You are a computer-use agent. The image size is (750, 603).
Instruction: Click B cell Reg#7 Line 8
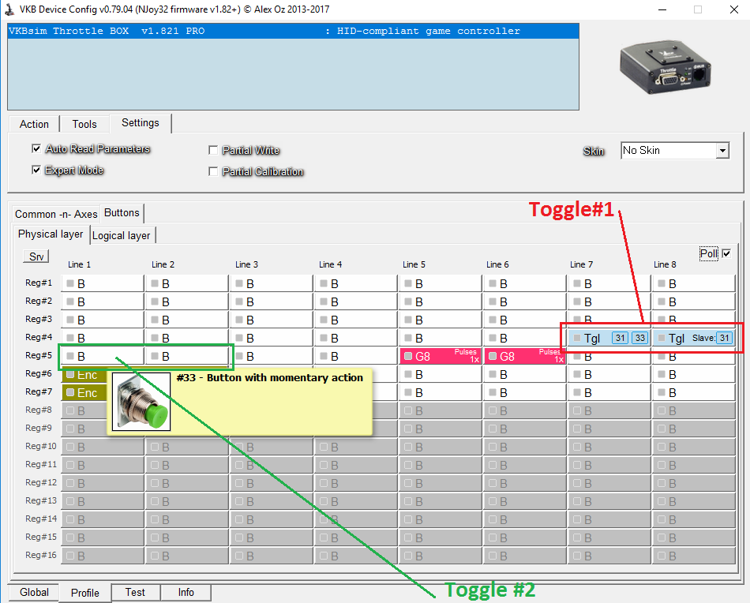(694, 392)
